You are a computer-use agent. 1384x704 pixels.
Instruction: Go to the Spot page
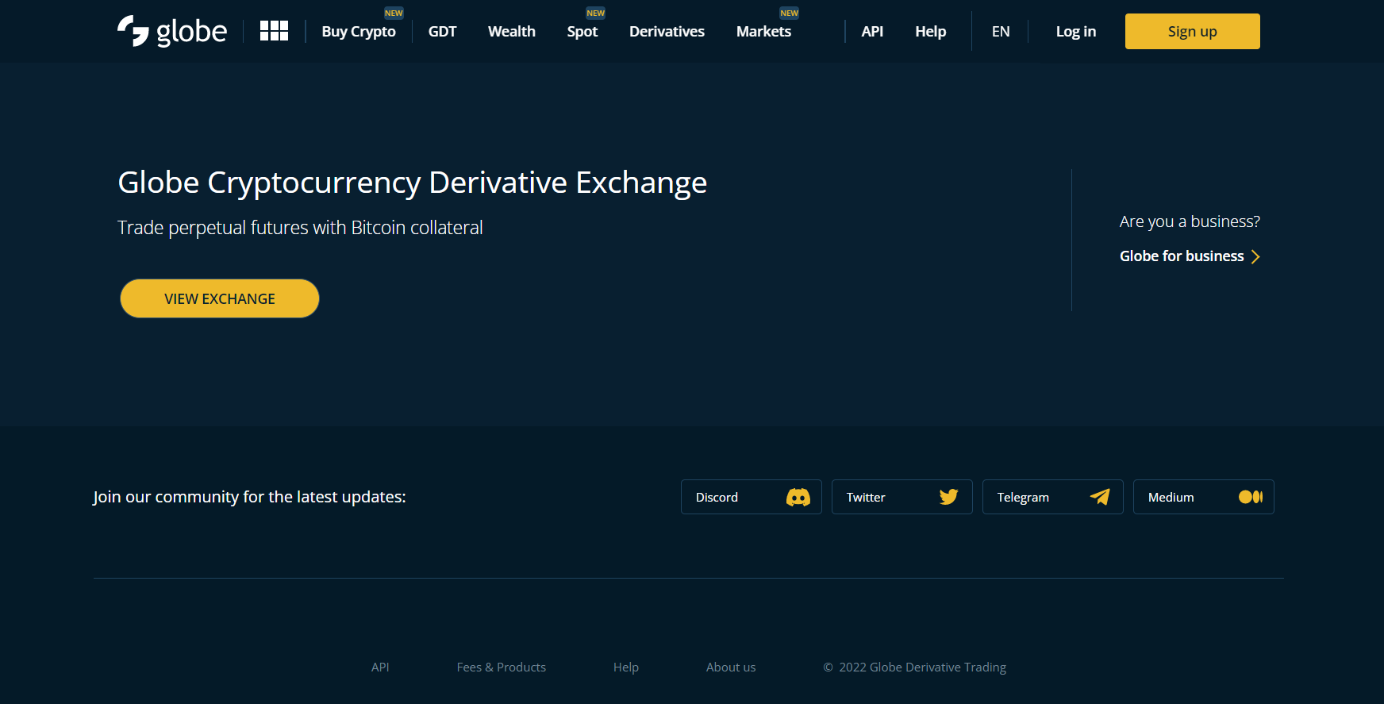(582, 32)
